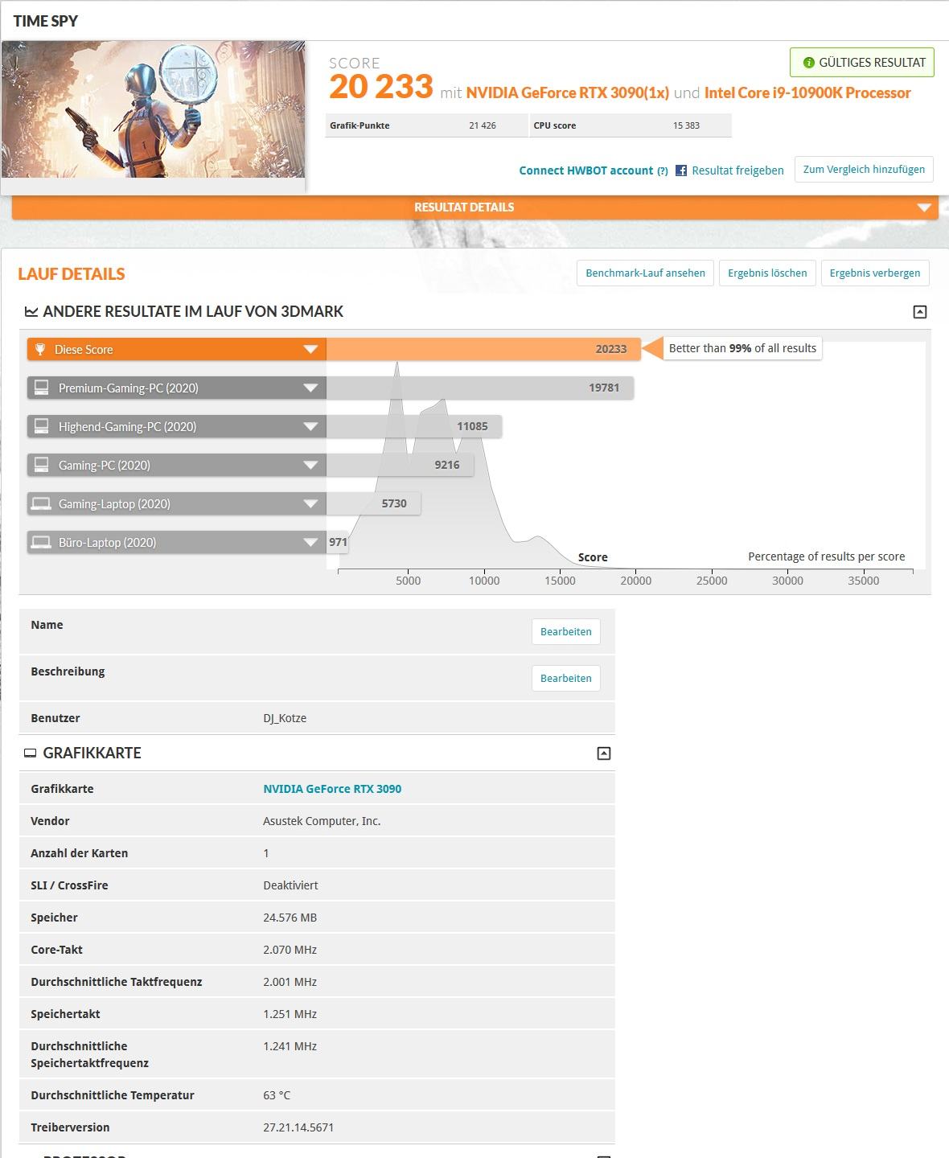Viewport: 949px width, 1158px height.
Task: Click the 9216 Gaming-PC score bar
Action: (400, 465)
